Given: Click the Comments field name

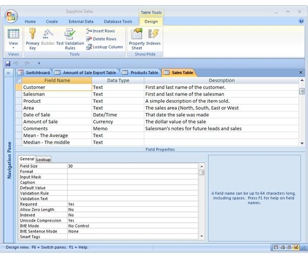Looking at the screenshot, I should [x=57, y=129].
